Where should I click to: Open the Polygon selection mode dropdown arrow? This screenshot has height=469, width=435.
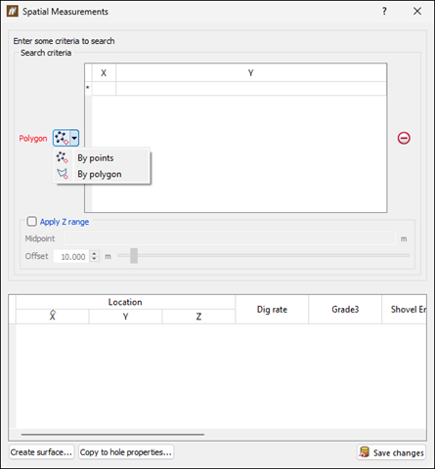coord(74,138)
